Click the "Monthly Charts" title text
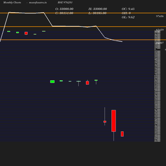This screenshot has width=166, height=166. pos(12,2)
